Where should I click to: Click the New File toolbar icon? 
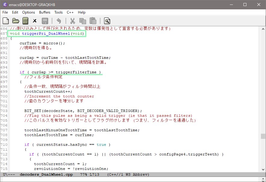pos(6,21)
